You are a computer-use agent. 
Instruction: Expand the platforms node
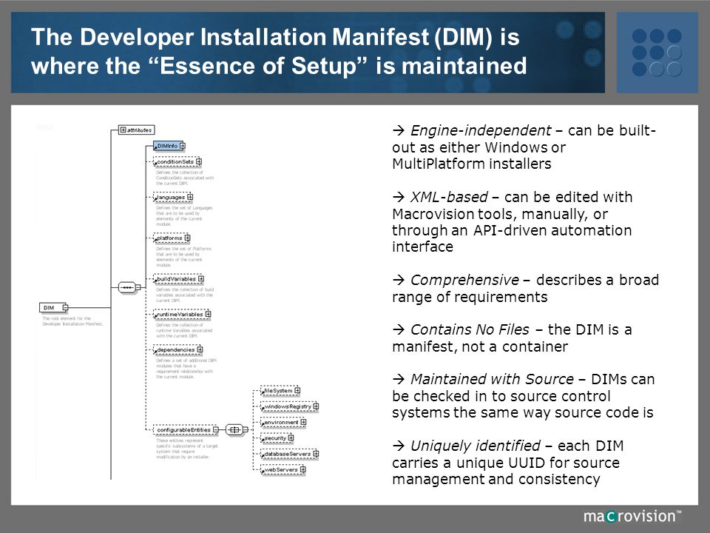click(x=187, y=238)
